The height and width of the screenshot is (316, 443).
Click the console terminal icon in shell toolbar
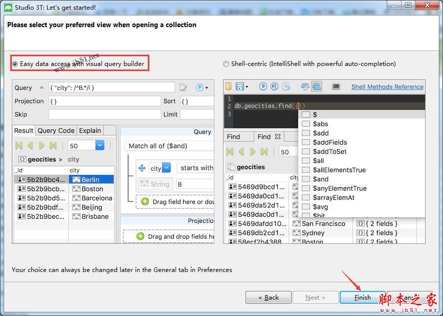click(x=336, y=86)
